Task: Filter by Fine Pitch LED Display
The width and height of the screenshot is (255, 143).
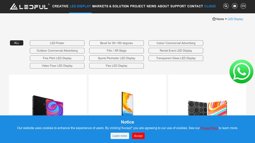Action: pyautogui.click(x=57, y=58)
